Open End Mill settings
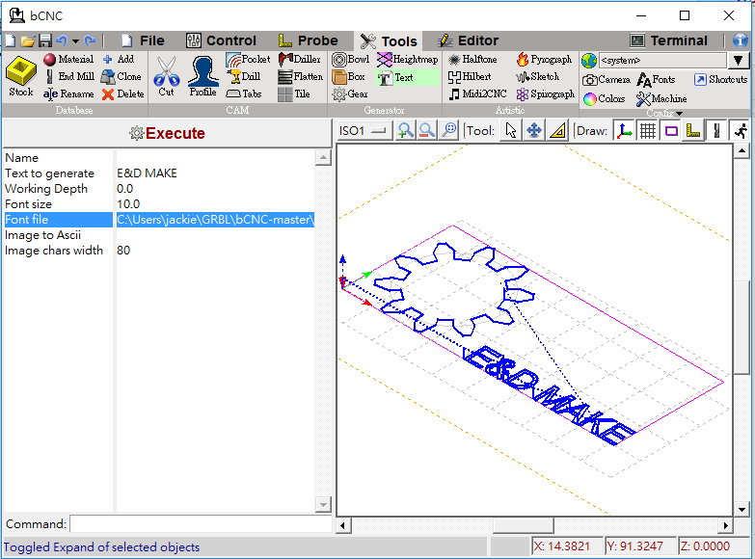This screenshot has width=755, height=559. coord(69,76)
